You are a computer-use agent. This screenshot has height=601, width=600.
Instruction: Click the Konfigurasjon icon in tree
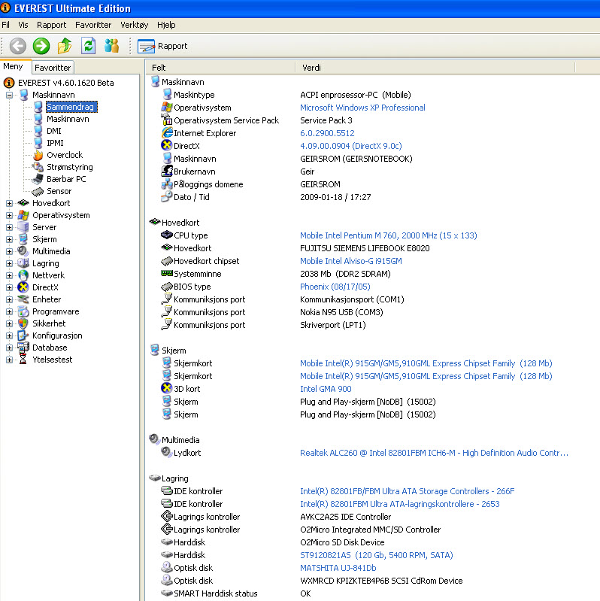tap(23, 335)
